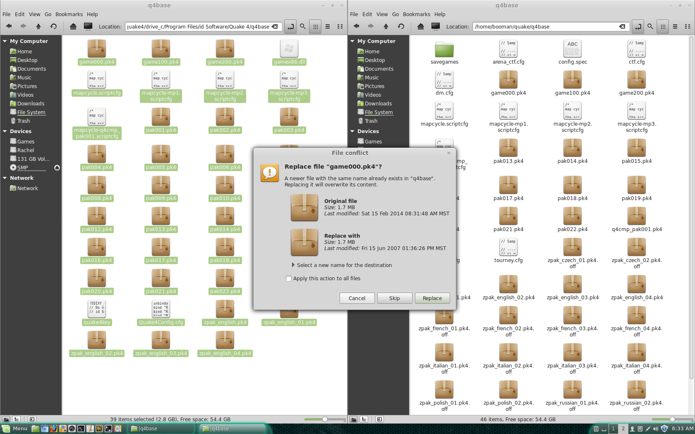Open File System in right sidebar
This screenshot has height=434, width=695.
(379, 112)
